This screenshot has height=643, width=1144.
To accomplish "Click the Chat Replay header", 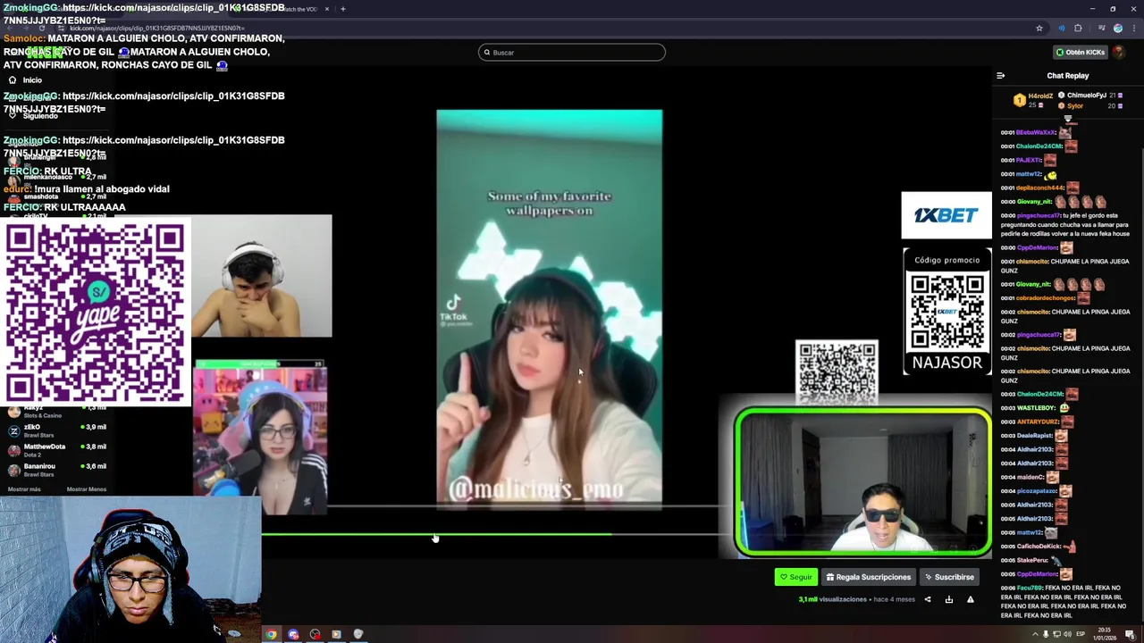I will 1068,76.
